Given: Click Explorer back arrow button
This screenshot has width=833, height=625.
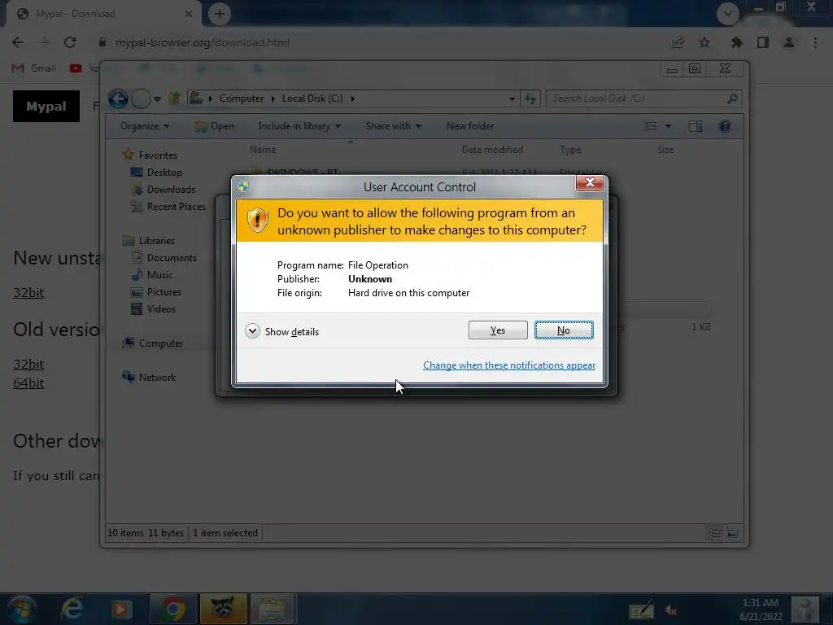Looking at the screenshot, I should tap(118, 98).
